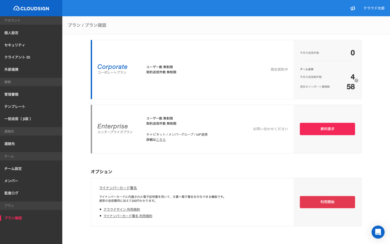The height and width of the screenshot is (244, 390).
Task: Open マイナンバーカード署名 heading link
Action: (118, 188)
